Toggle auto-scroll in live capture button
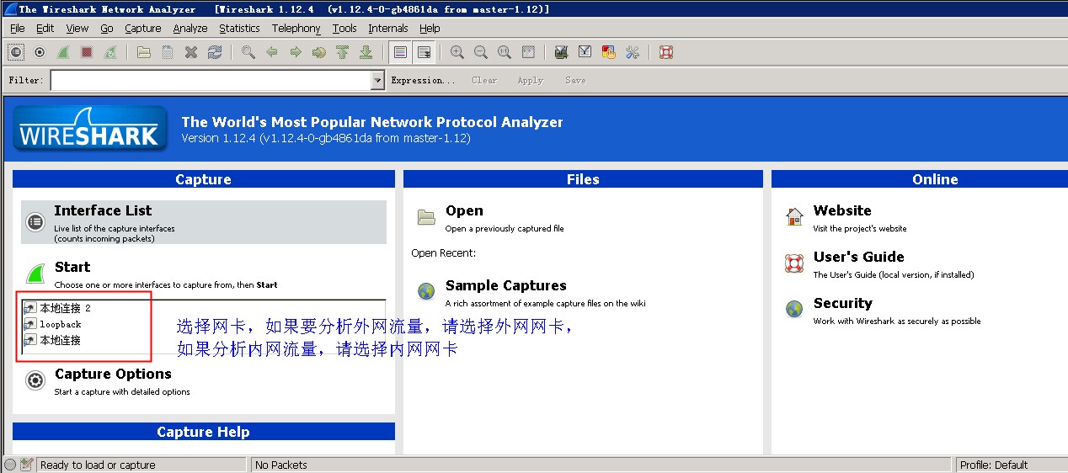 click(424, 52)
